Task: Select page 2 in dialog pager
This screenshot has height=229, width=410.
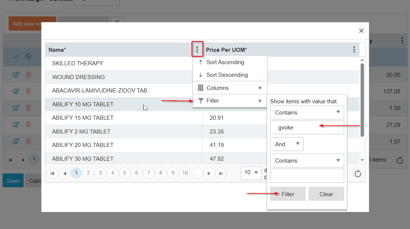Action: pyautogui.click(x=88, y=173)
